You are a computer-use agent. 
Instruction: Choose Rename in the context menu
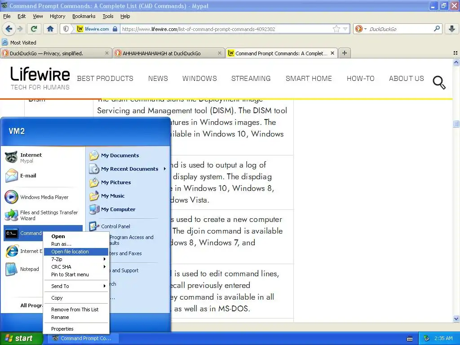[76, 317]
